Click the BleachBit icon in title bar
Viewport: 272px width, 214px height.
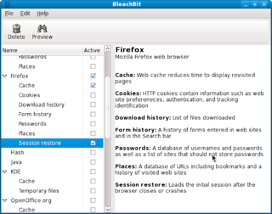tap(8, 4)
